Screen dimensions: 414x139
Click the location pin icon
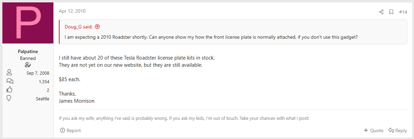(x=9, y=99)
